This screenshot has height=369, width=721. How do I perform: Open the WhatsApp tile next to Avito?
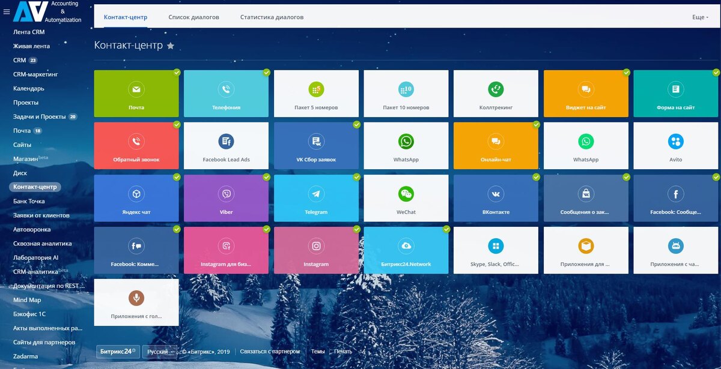[586, 146]
